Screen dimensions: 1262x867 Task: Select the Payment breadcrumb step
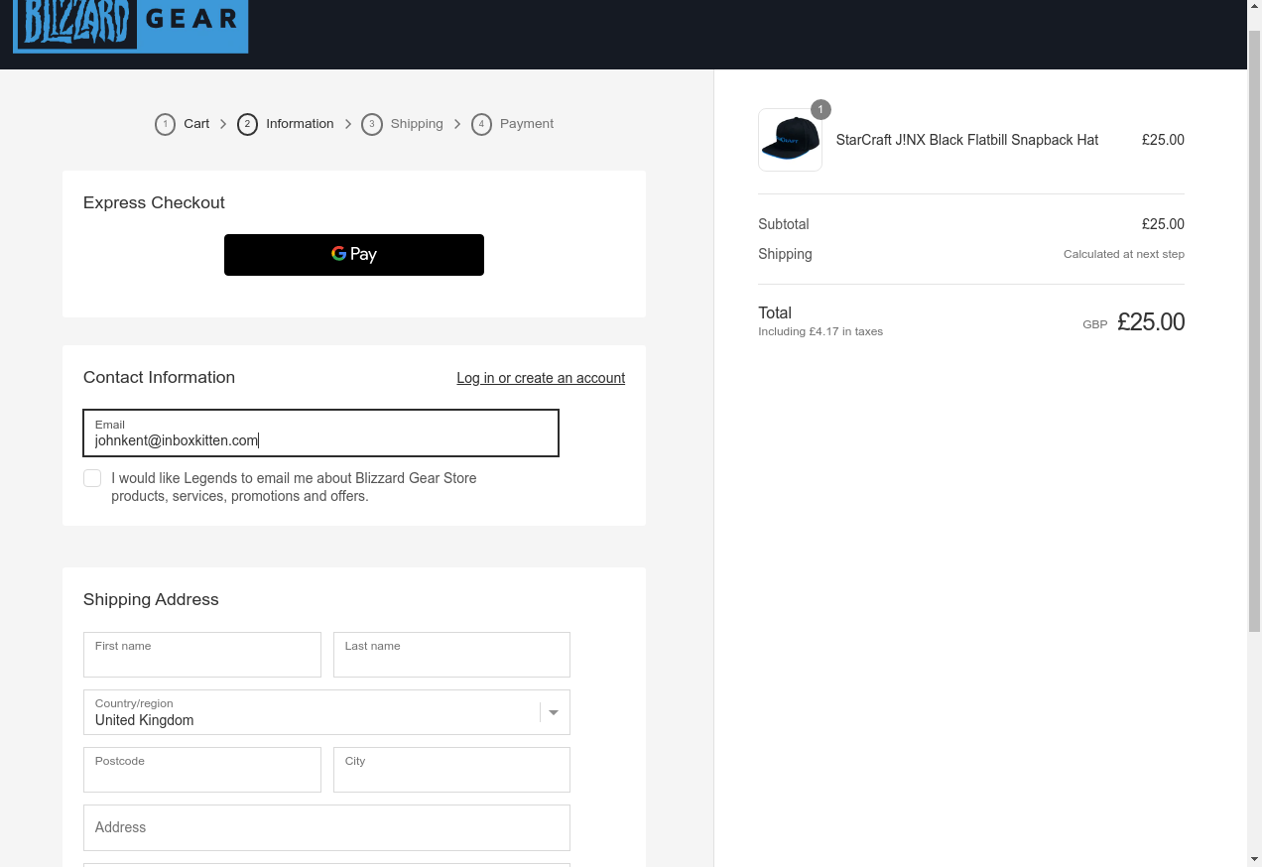click(x=527, y=124)
